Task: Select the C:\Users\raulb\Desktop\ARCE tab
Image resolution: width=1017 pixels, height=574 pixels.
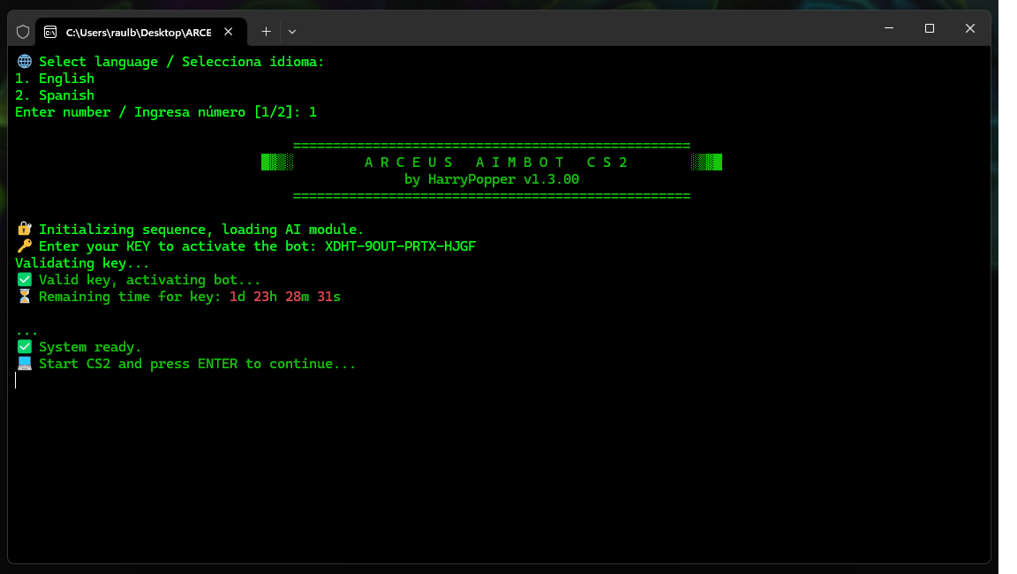Action: pyautogui.click(x=141, y=32)
